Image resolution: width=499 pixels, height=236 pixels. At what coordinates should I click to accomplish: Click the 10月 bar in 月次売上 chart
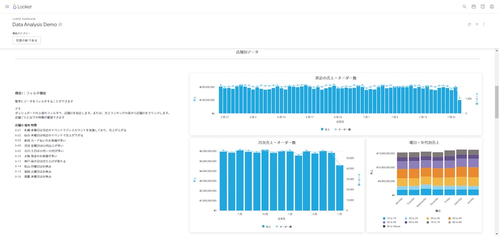(265, 180)
